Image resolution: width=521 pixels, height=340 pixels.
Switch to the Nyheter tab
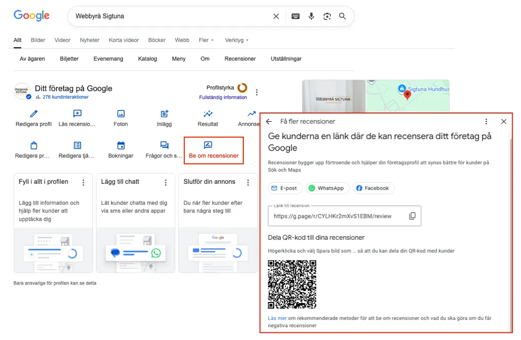click(x=89, y=40)
